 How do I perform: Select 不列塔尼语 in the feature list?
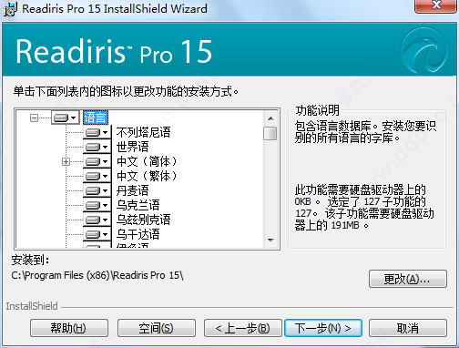click(x=143, y=132)
